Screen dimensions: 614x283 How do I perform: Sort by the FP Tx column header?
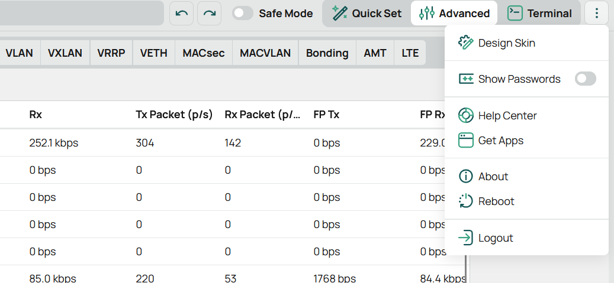point(327,115)
